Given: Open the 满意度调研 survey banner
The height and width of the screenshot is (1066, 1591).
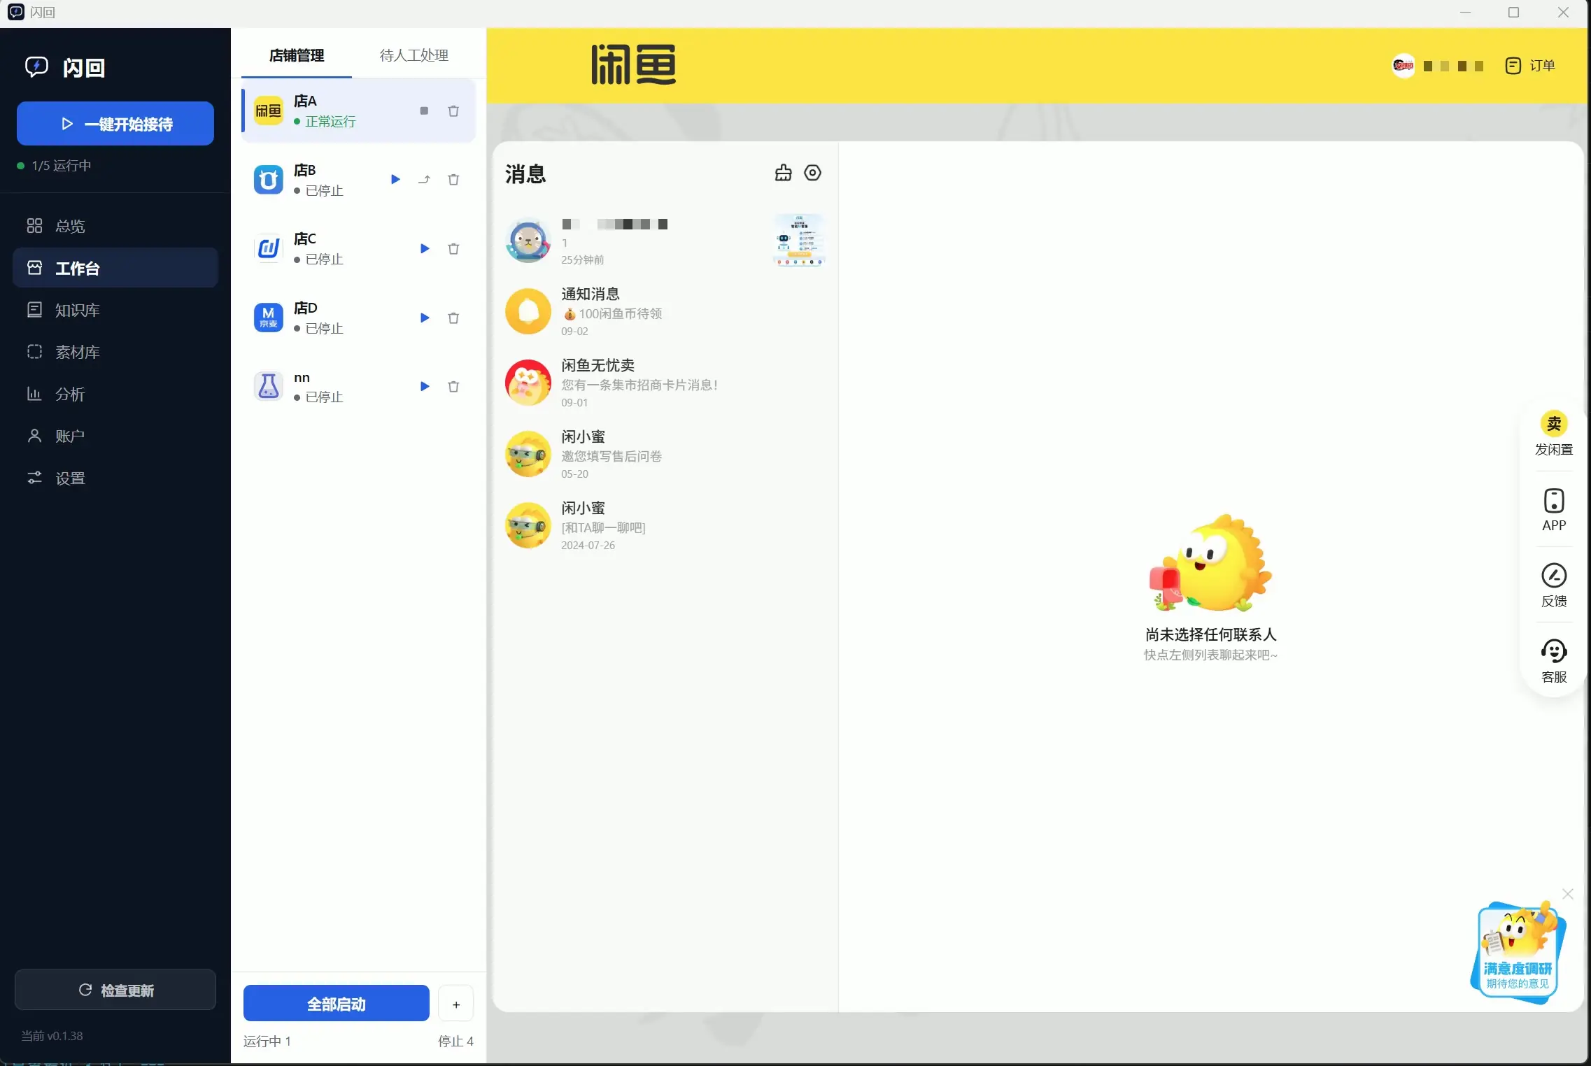Looking at the screenshot, I should [1518, 952].
